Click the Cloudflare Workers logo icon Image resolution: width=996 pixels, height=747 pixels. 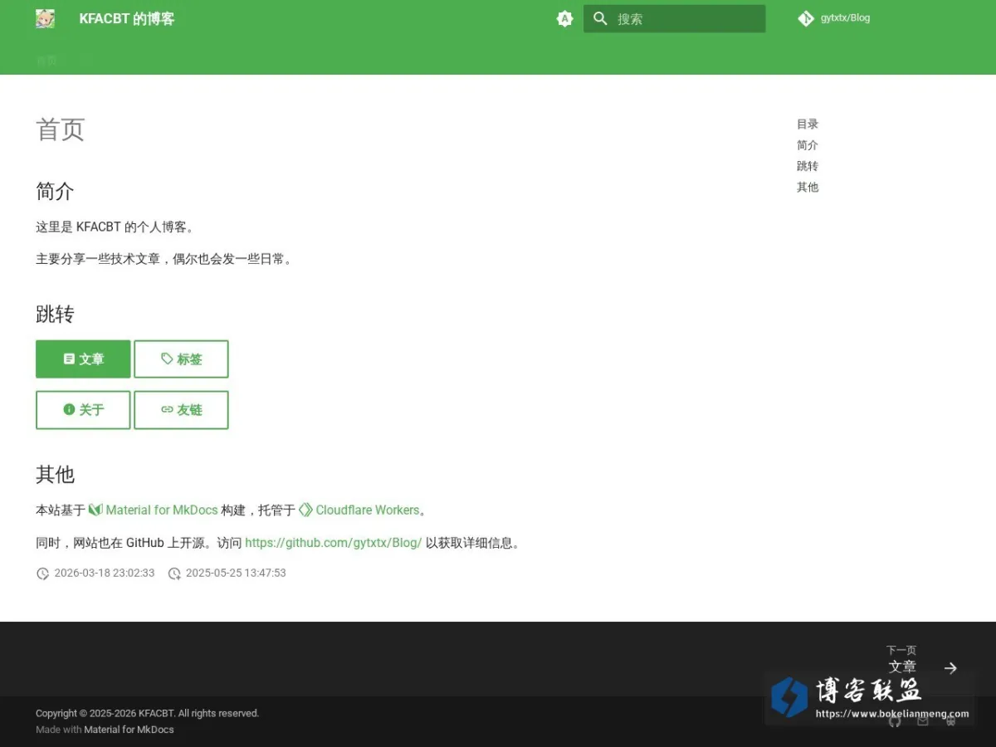(305, 510)
